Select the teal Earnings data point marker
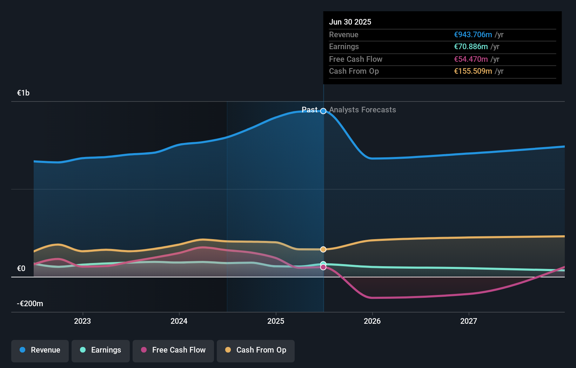The height and width of the screenshot is (368, 576). point(323,264)
